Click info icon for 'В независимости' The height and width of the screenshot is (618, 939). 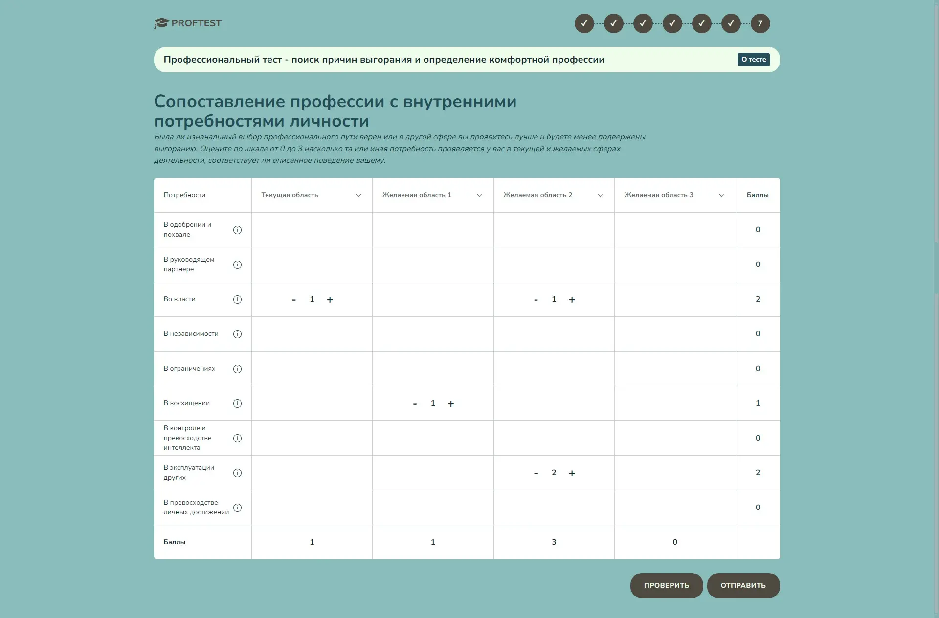click(237, 334)
